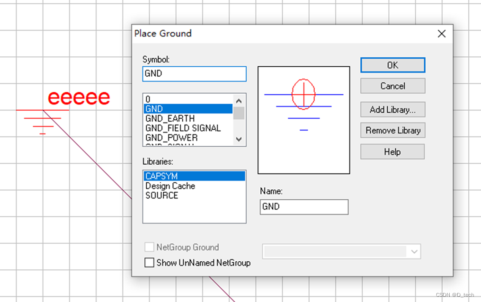Open the NetGroup dropdown near the bottom
Viewport: 481px width, 302px height.
click(x=414, y=251)
